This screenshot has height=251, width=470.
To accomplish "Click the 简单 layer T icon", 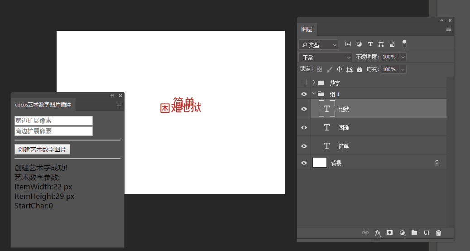I will [327, 146].
